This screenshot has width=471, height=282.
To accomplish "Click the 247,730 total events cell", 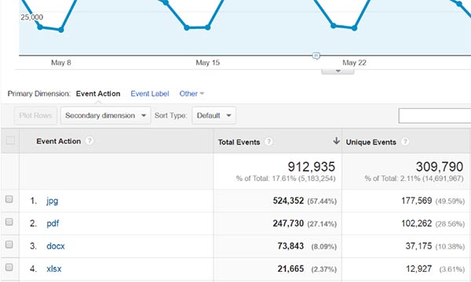I will [x=288, y=223].
